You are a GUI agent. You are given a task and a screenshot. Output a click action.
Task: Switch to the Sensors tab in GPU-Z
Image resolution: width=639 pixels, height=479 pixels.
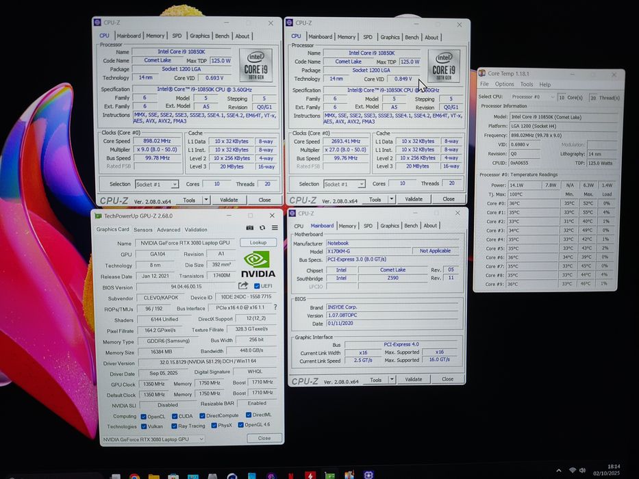pos(143,230)
